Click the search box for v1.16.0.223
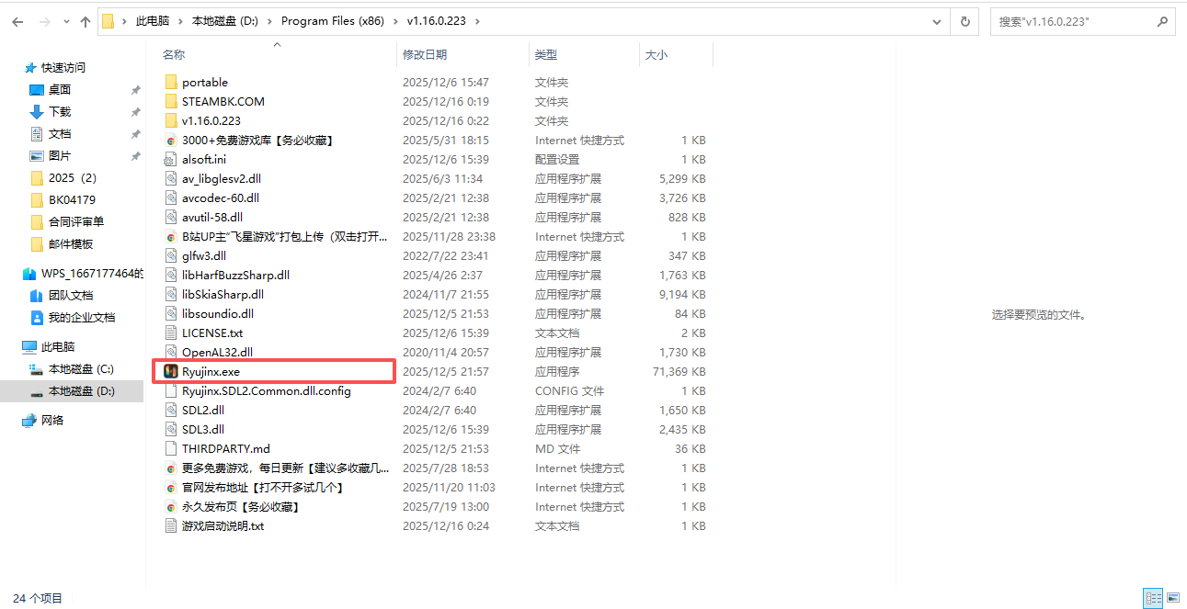This screenshot has height=609, width=1187. click(x=1071, y=21)
